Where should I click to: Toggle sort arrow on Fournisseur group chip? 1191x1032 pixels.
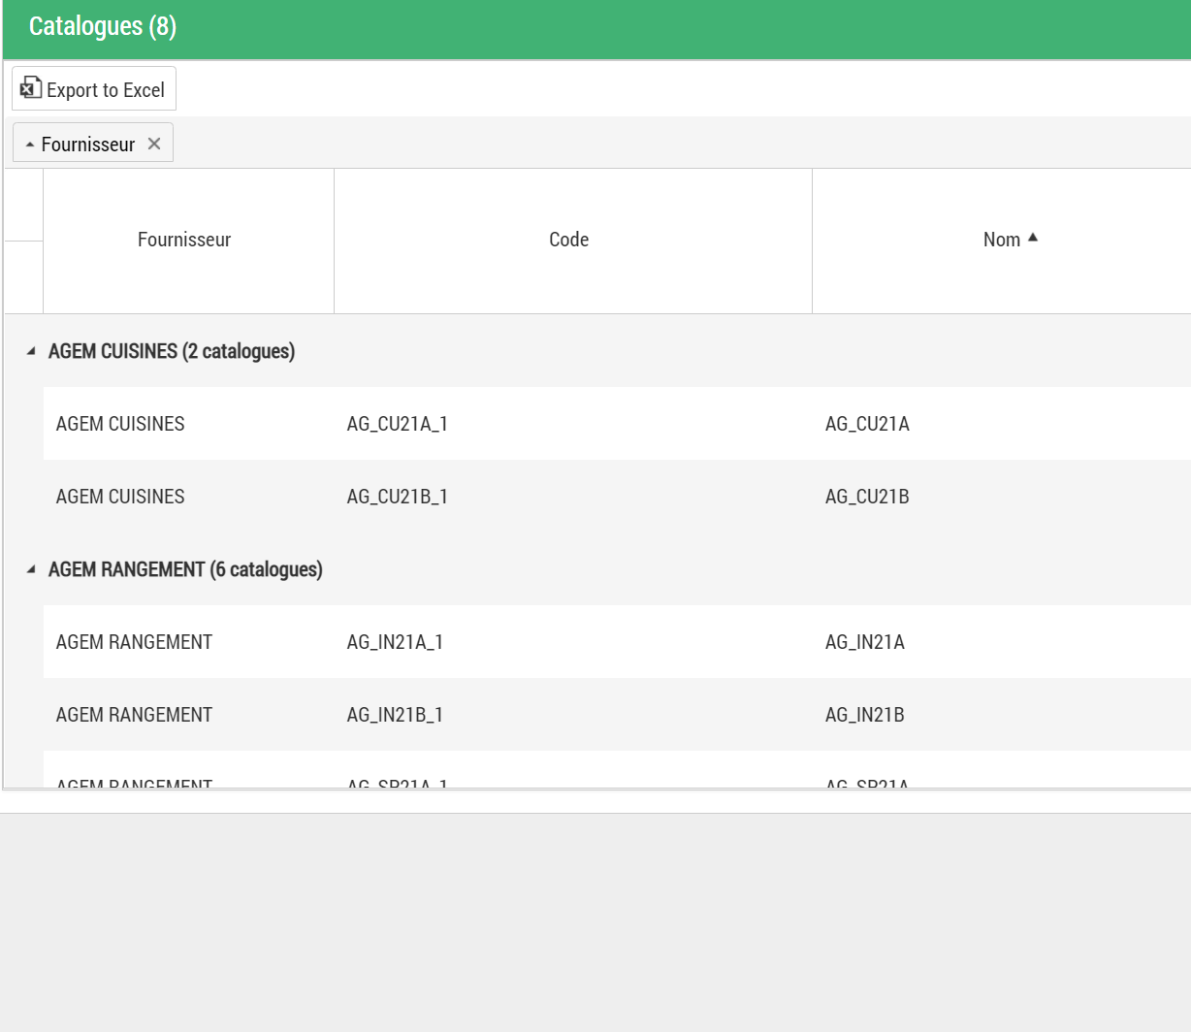click(x=30, y=145)
